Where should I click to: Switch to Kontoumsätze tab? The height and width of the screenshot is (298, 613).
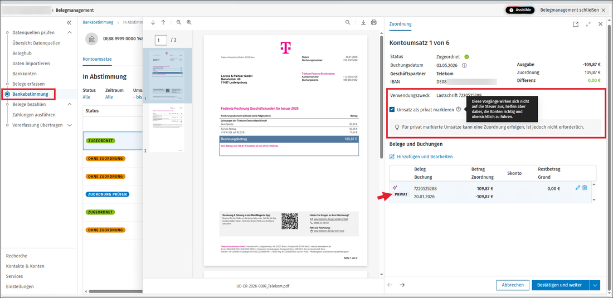(x=98, y=59)
